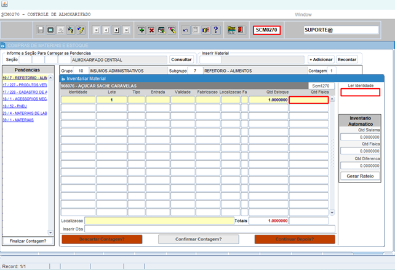Click Continuar Depois? button
This screenshot has width=395, height=270.
[x=295, y=239]
